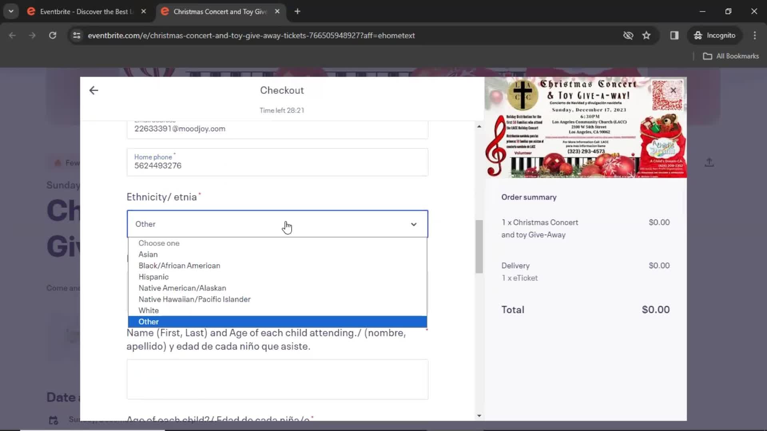Click the children names text area field
Viewport: 767px width, 431px height.
[278, 379]
